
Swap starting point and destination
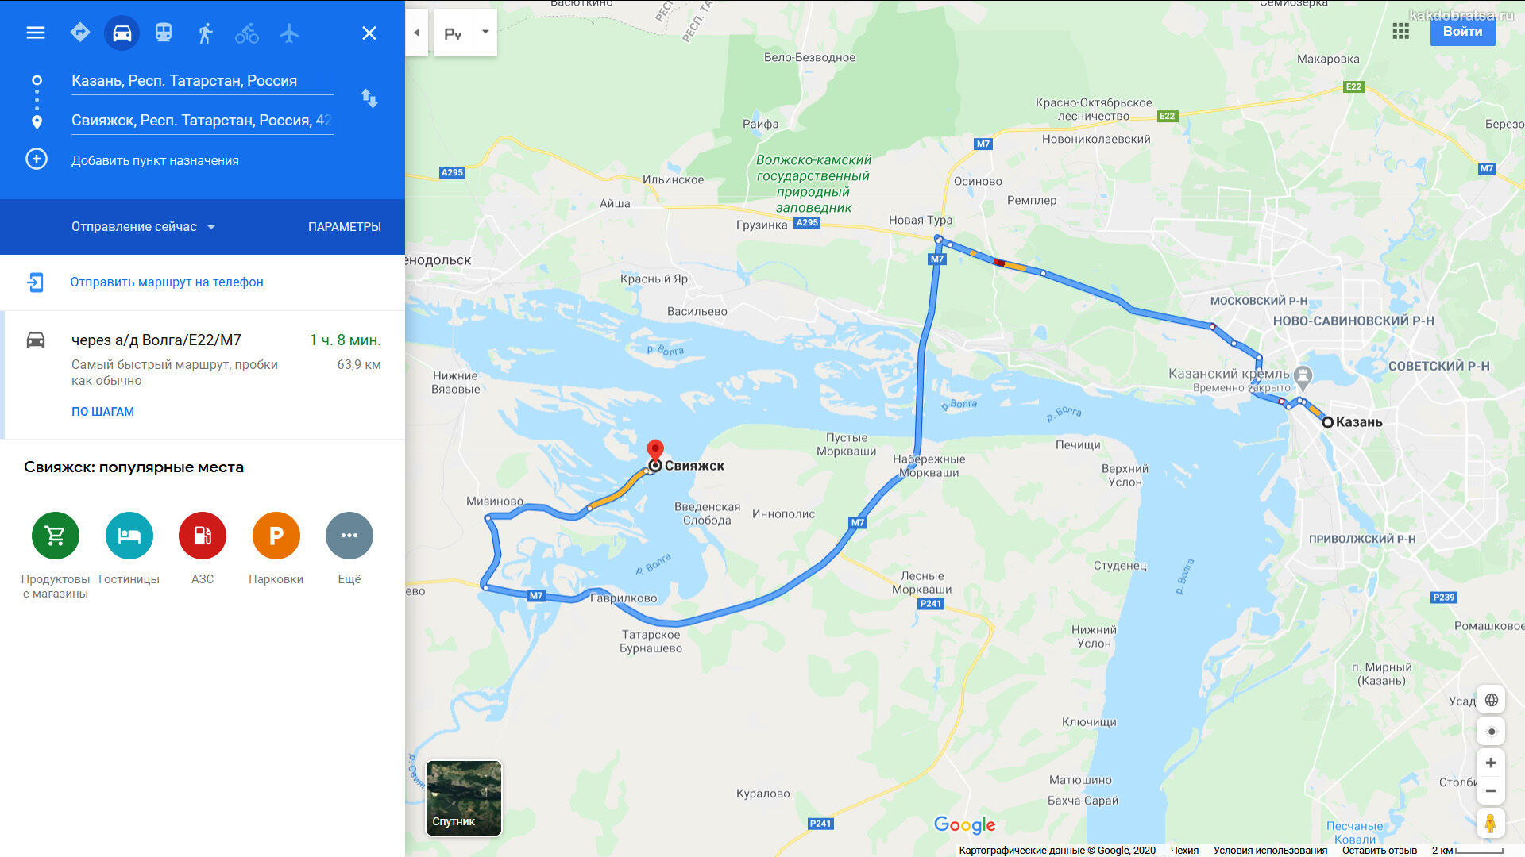point(369,98)
